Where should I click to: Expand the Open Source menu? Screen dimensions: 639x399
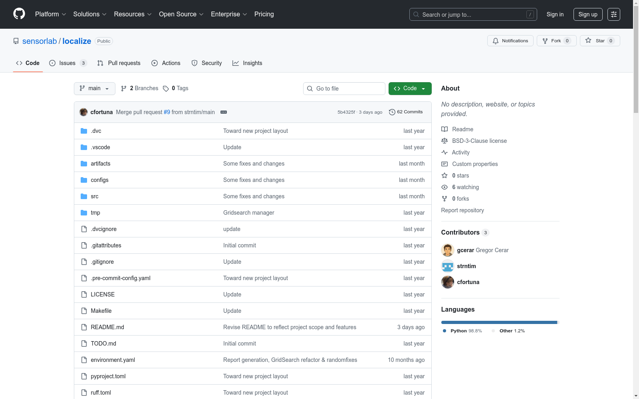click(181, 14)
